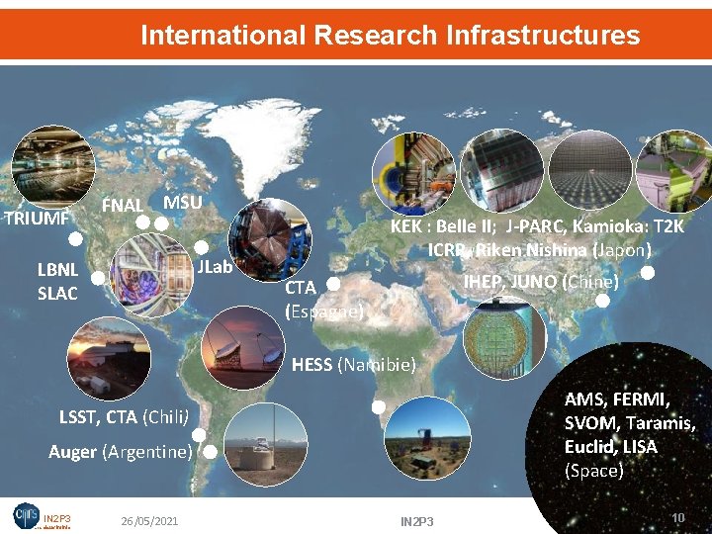Viewport: 712px width, 534px height.
Task: Click the white map dot beneath the TRIUMF label
Action: pos(76,239)
